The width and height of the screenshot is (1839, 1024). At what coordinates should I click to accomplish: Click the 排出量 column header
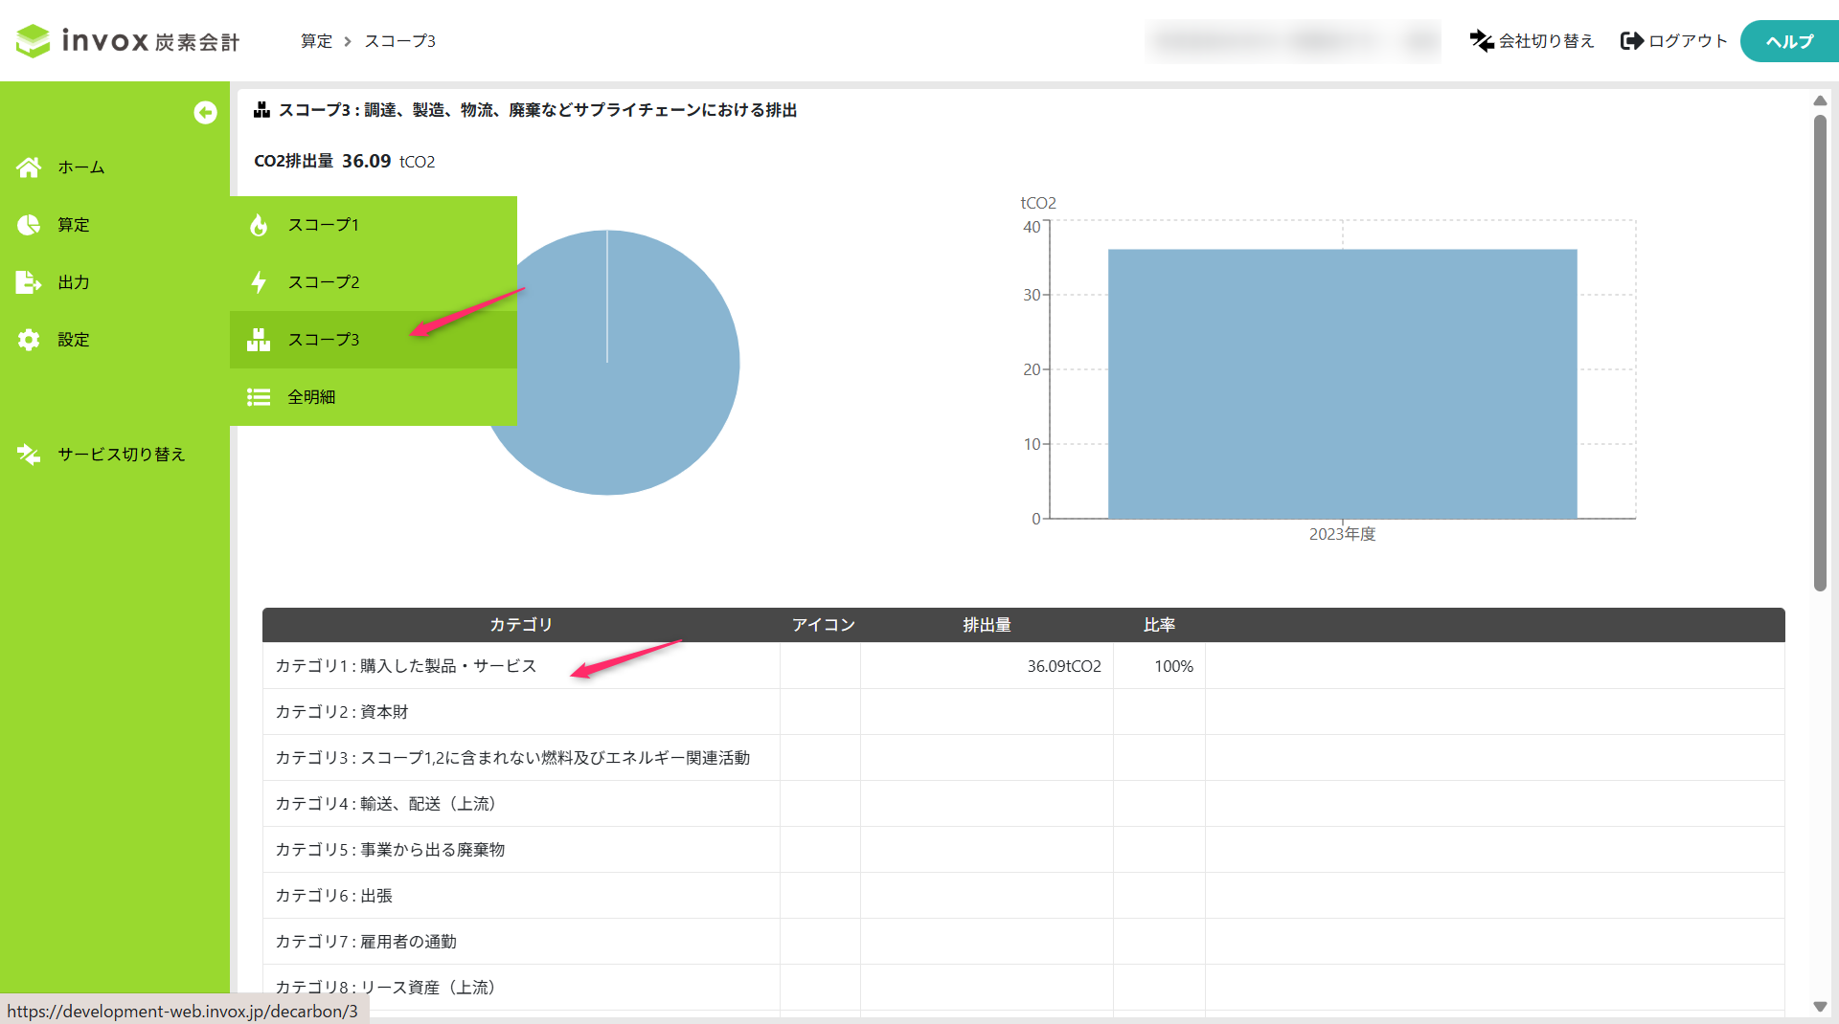pyautogui.click(x=987, y=625)
